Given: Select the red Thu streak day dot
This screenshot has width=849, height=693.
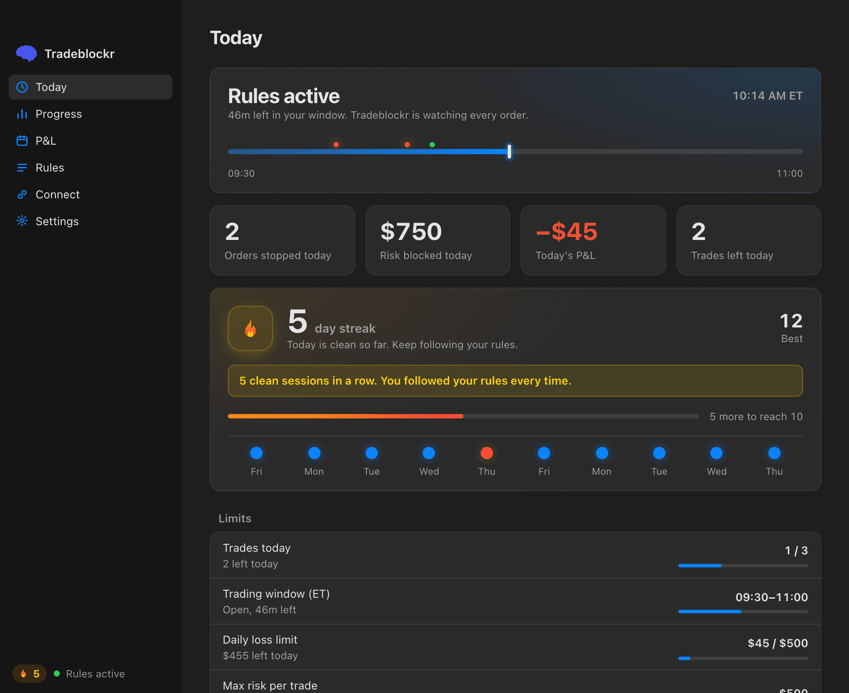Looking at the screenshot, I should pos(487,453).
